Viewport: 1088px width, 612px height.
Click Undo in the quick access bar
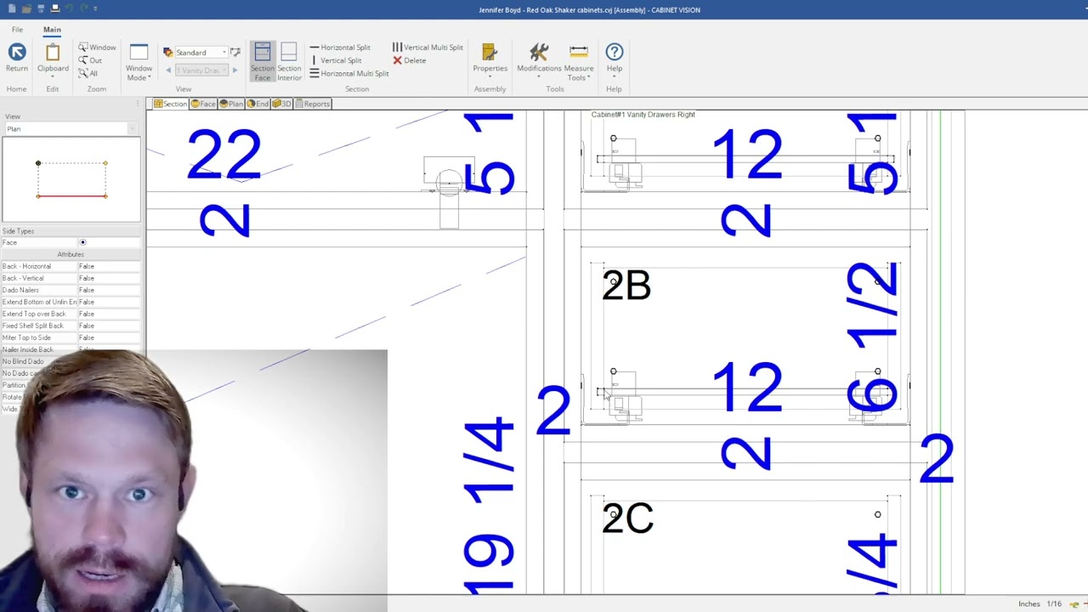71,8
